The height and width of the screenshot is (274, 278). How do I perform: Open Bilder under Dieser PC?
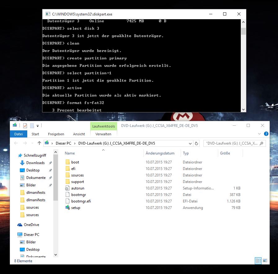click(31, 242)
